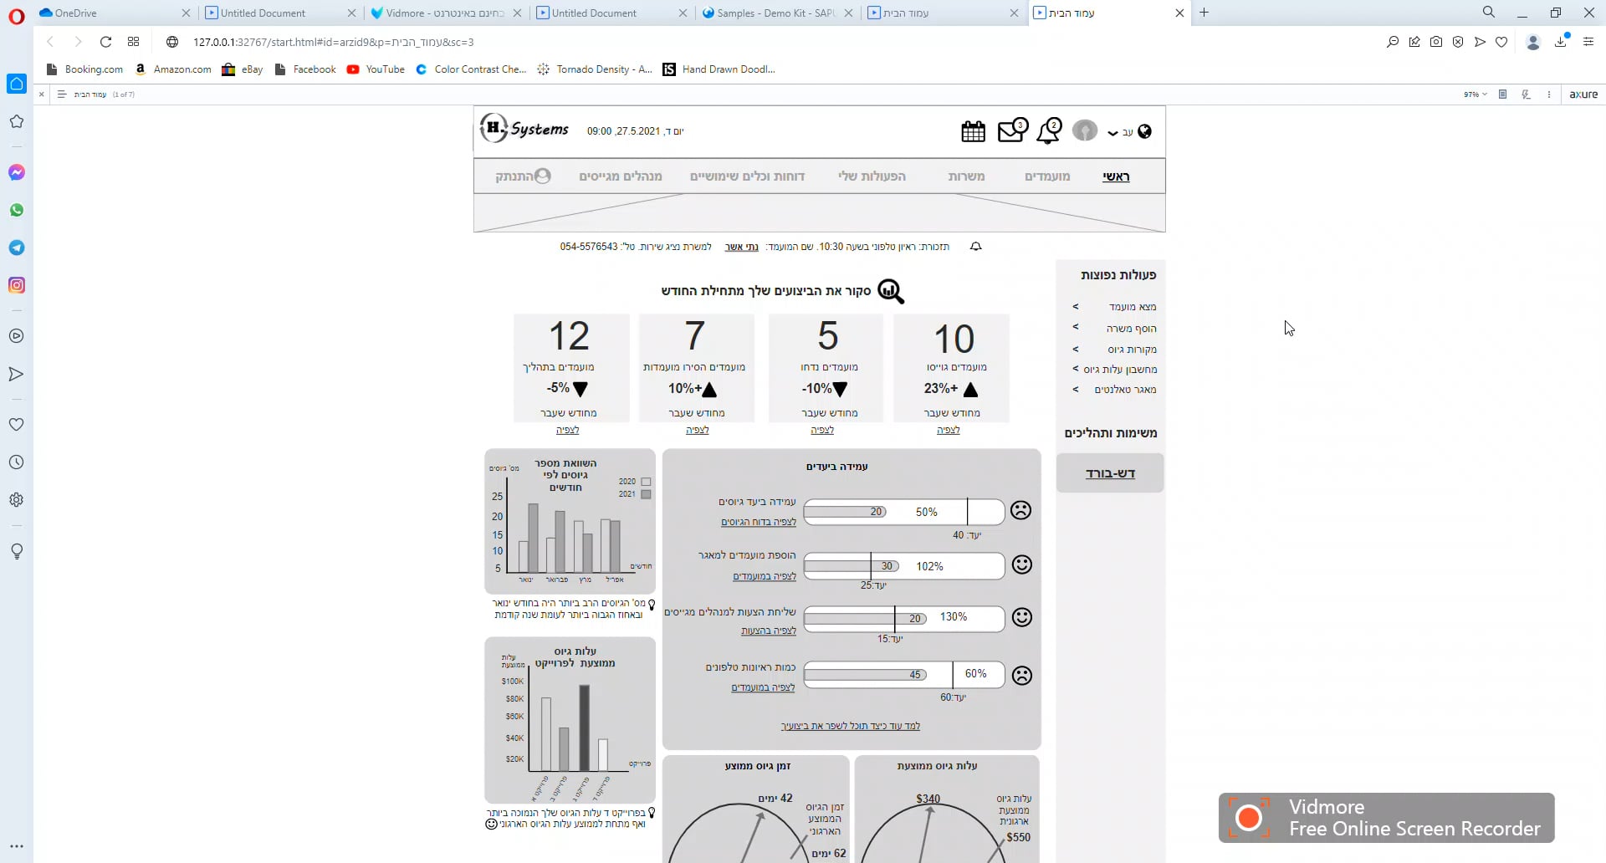
Task: Click the recruitment comparison bar chart thumbnail
Action: tap(570, 521)
